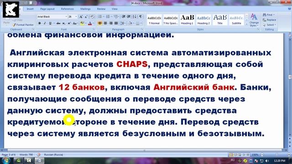The image size is (292, 164).
Task: Click the Decrease Indent icon
Action: coord(123,17)
